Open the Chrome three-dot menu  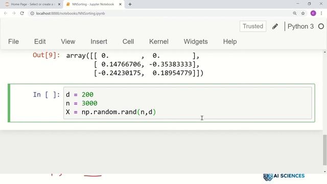tap(321, 13)
